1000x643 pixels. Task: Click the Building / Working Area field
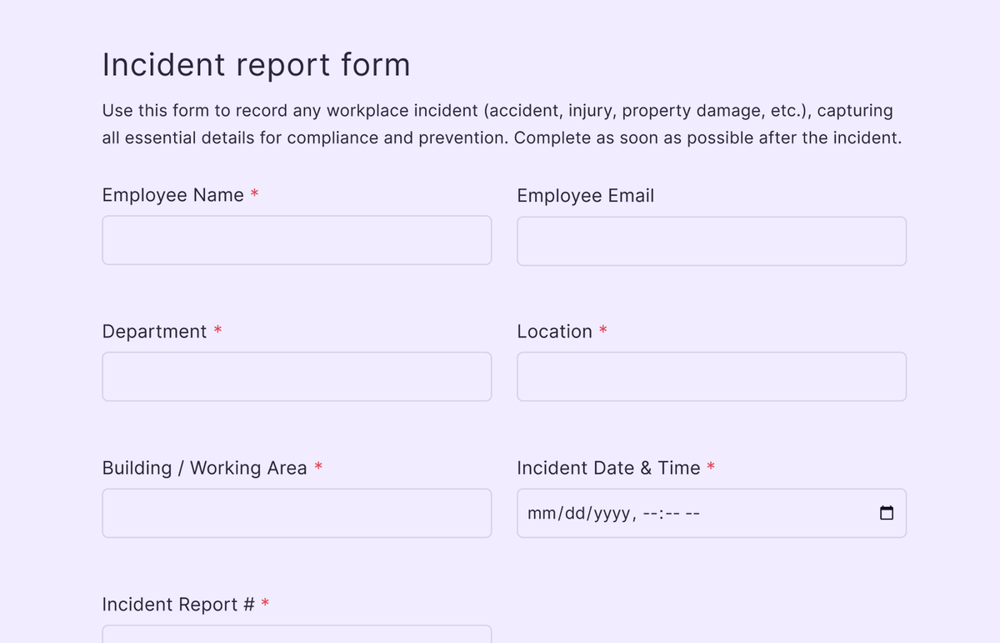click(x=296, y=513)
